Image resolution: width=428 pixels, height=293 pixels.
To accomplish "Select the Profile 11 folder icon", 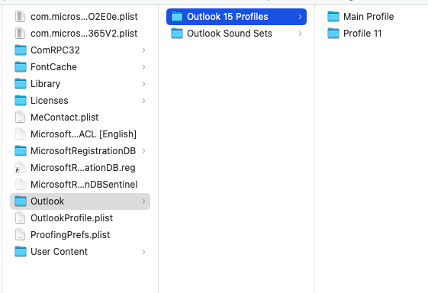I will (x=333, y=34).
